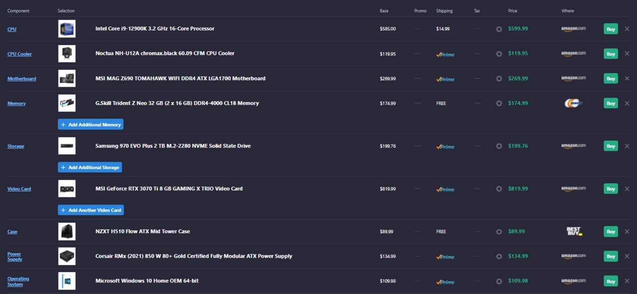This screenshot has width=637, height=294.
Task: Click the Prime shipping badge on the storage row
Action: [x=445, y=147]
